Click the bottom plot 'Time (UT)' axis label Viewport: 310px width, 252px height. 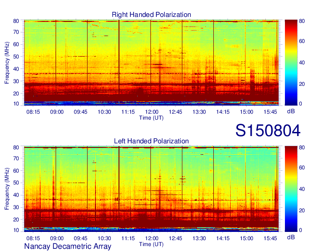click(x=151, y=244)
